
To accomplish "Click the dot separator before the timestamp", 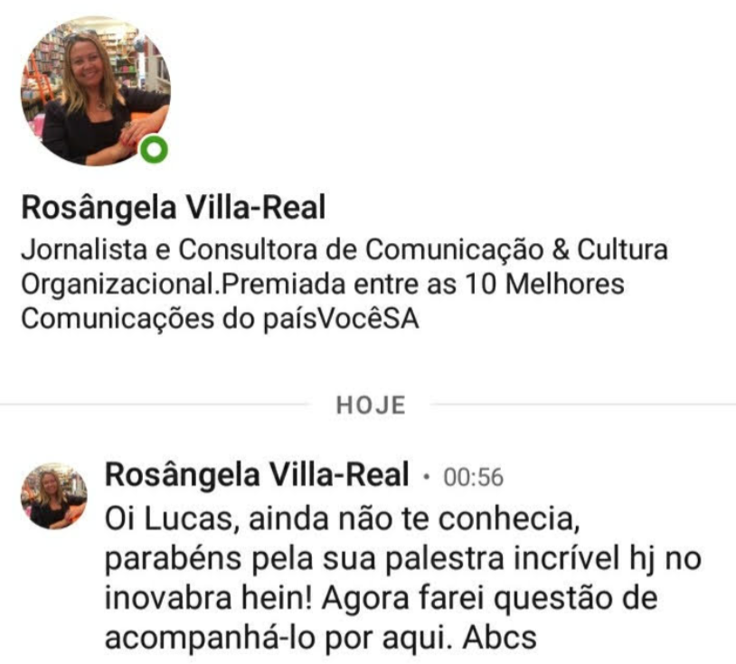I will [426, 477].
